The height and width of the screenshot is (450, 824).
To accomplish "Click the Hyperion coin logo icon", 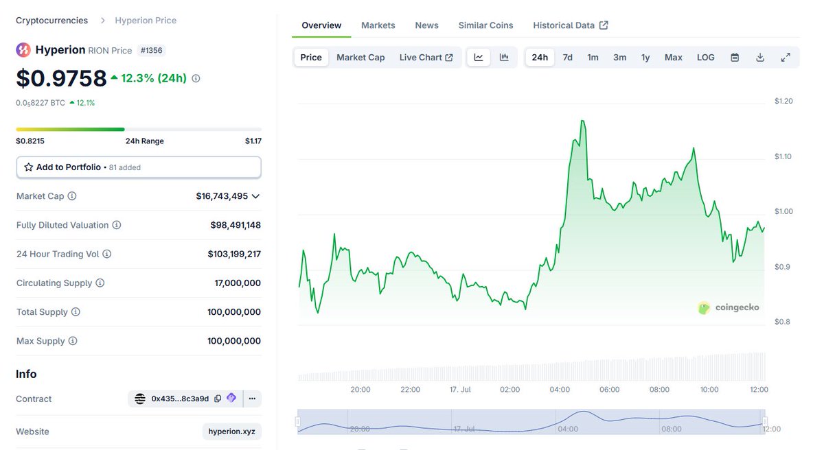I will 23,49.
